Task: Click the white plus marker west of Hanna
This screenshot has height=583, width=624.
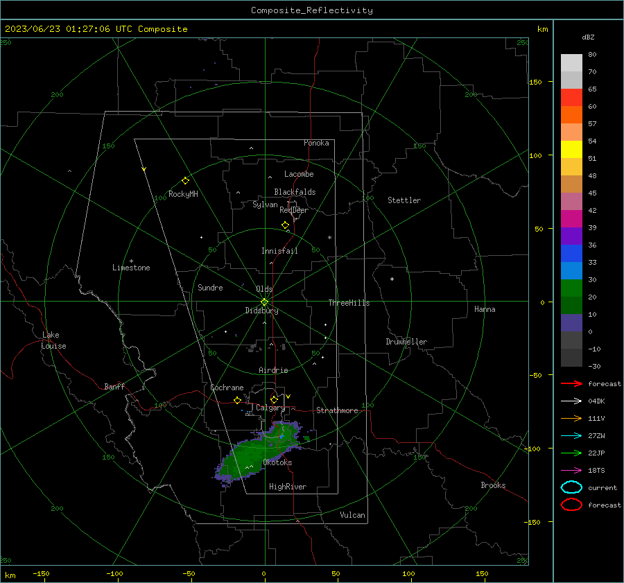Action: pyautogui.click(x=392, y=279)
